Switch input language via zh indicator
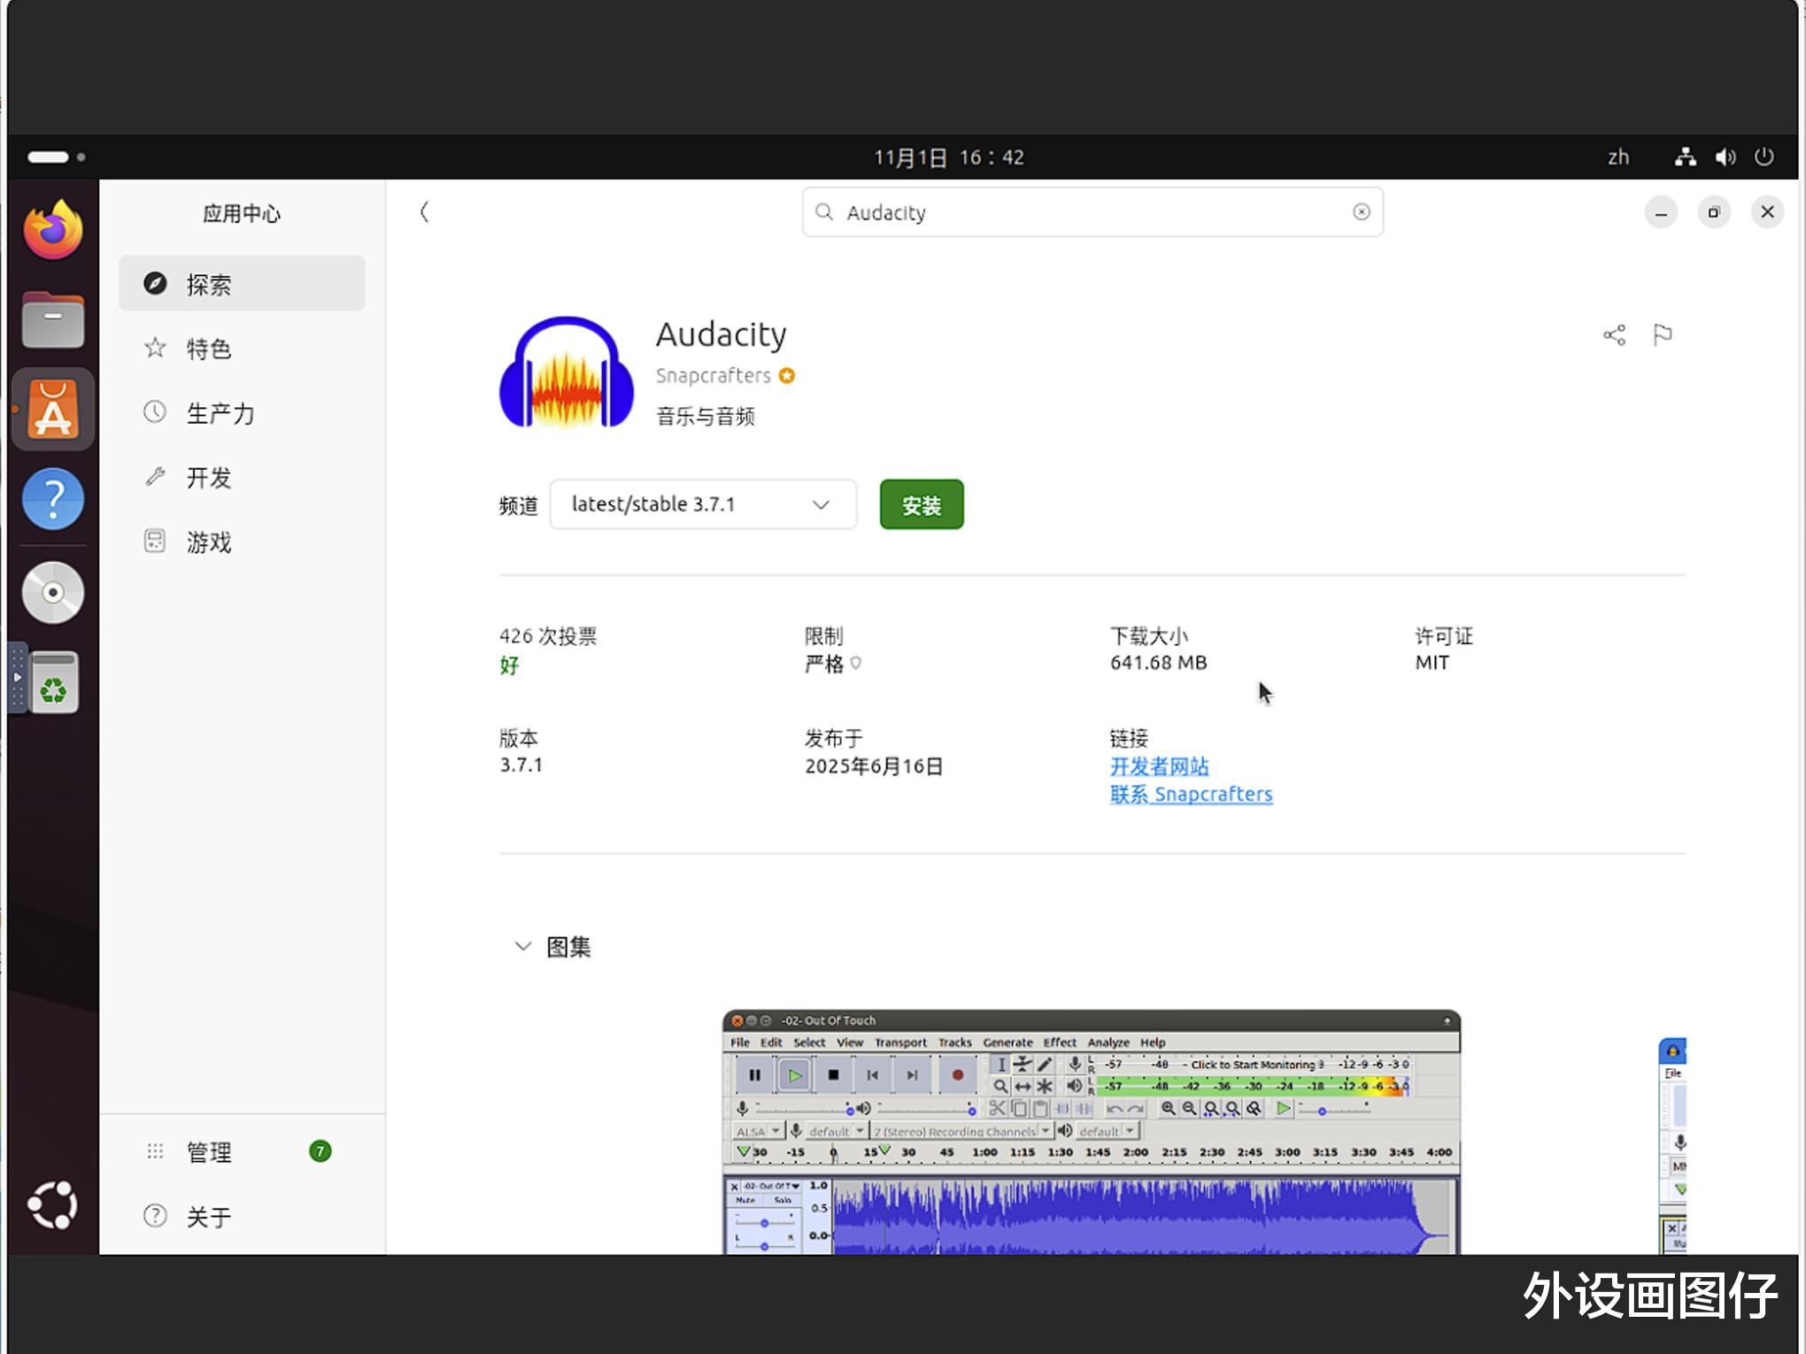This screenshot has height=1354, width=1806. click(x=1617, y=158)
